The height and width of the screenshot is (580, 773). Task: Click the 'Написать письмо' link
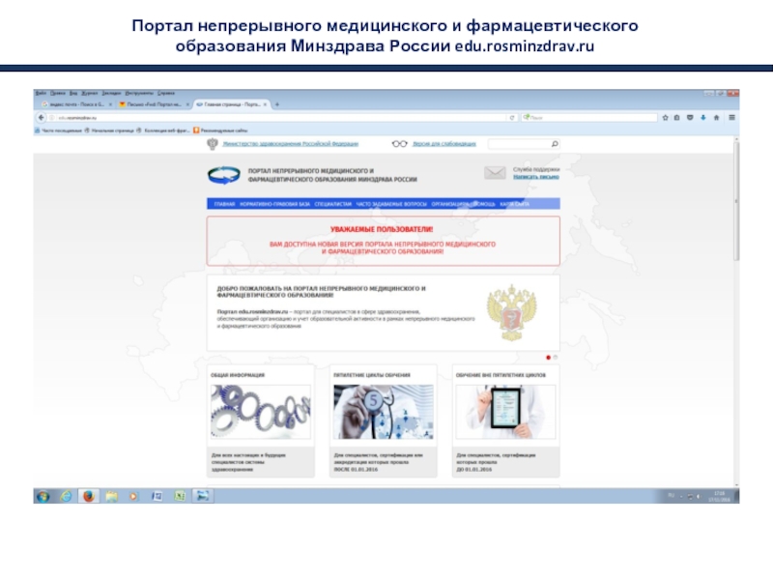click(x=536, y=177)
